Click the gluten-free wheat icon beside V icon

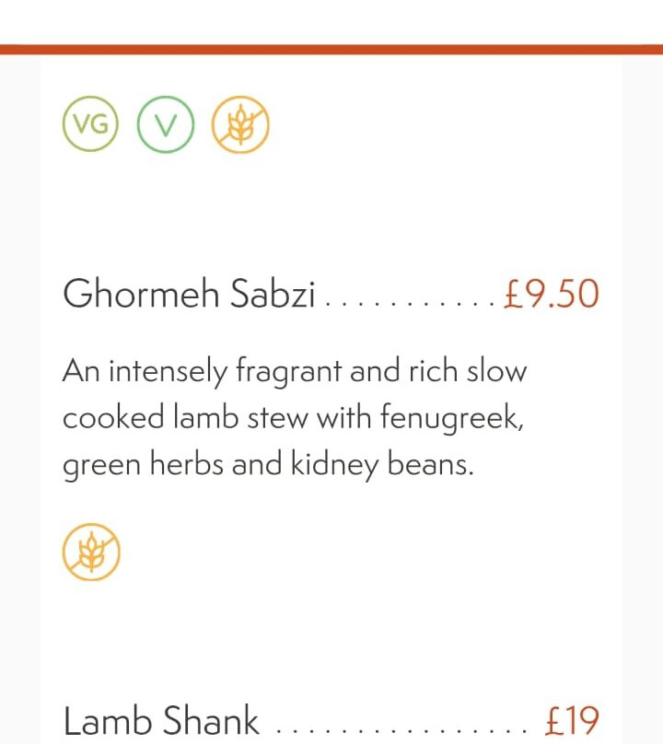pyautogui.click(x=240, y=125)
